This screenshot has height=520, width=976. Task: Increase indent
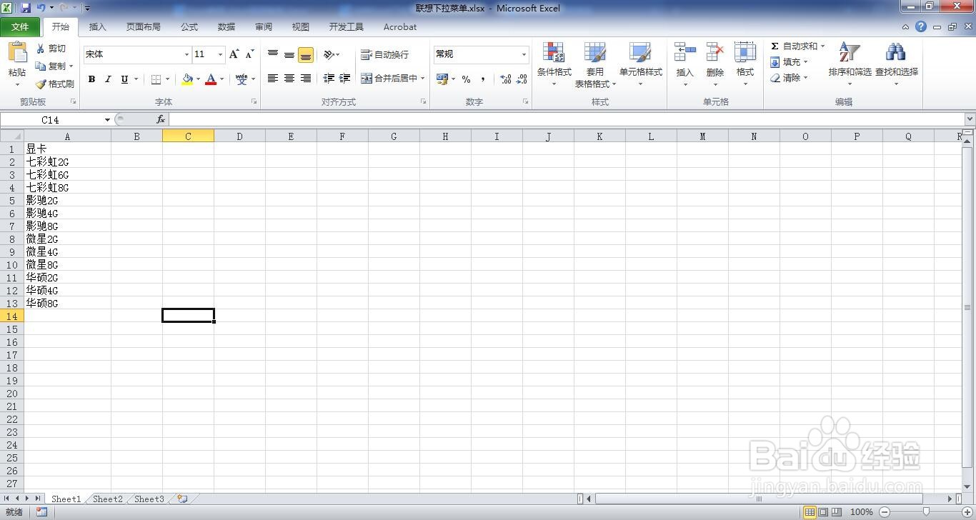pyautogui.click(x=345, y=79)
